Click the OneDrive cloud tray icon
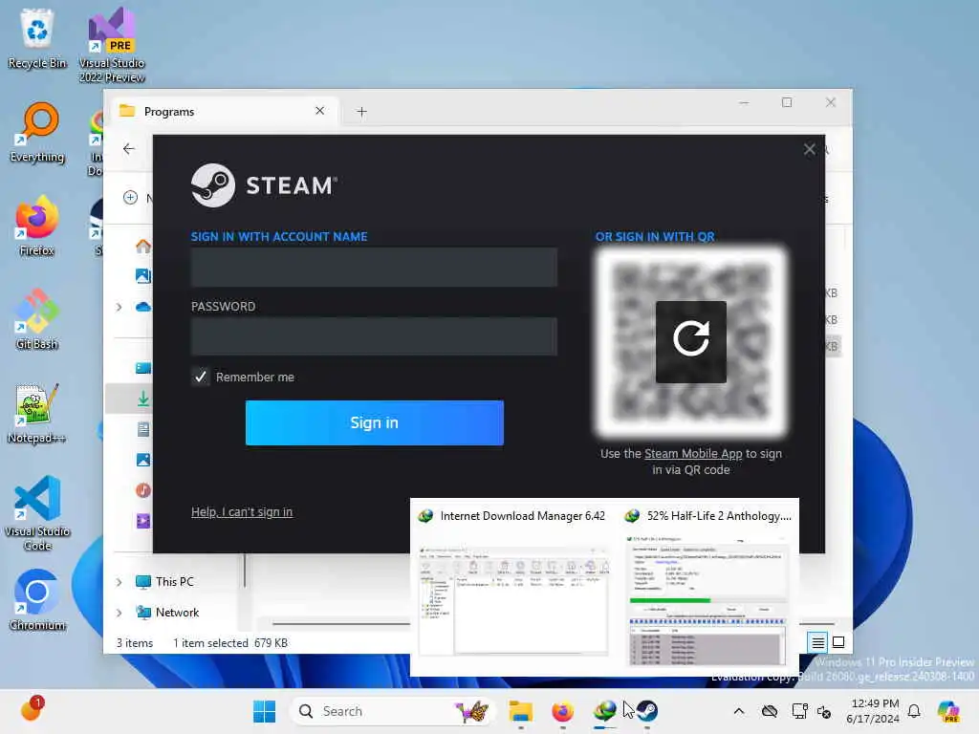Image resolution: width=979 pixels, height=734 pixels. point(770,711)
